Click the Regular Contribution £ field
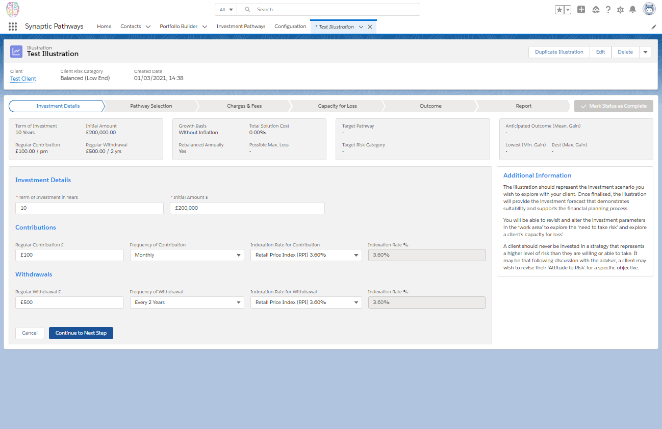 tap(69, 255)
